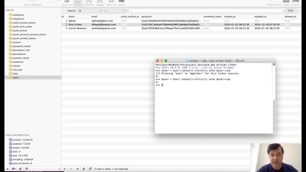Click the 2019-12-28 07:50:29 updated_at cell
Image resolution: width=306 pixels, height=172 pixels.
point(267,24)
